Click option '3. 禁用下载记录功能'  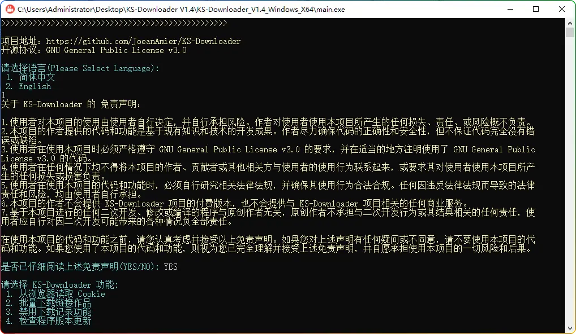[x=49, y=312]
